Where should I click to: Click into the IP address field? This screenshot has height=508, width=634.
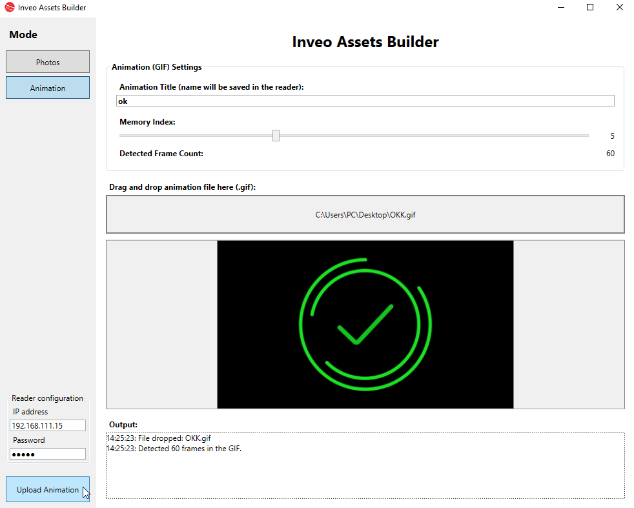pos(48,425)
